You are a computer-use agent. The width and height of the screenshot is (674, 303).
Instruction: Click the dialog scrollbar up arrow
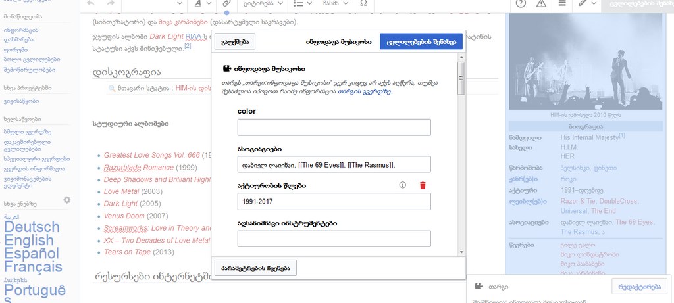coord(461,57)
